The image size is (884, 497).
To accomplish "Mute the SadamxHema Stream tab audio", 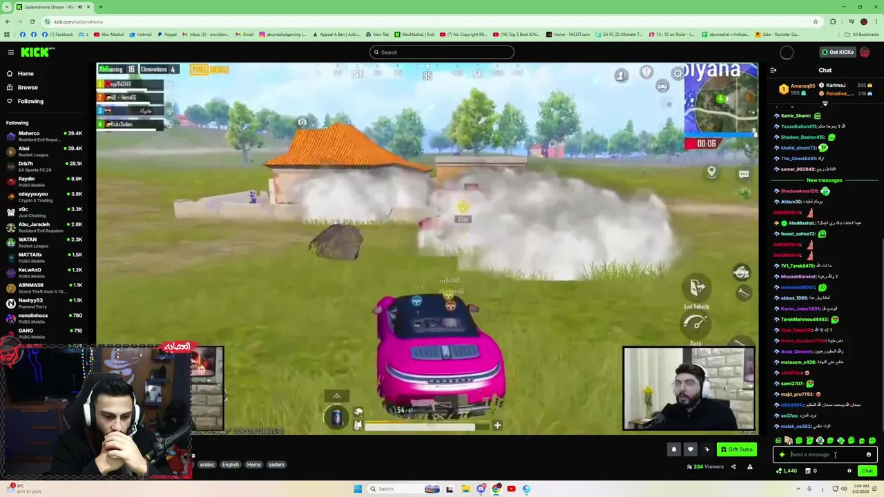I will (x=79, y=7).
